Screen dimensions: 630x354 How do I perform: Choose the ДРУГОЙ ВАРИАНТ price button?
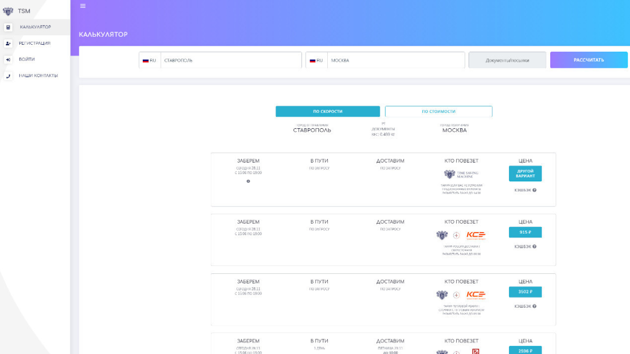[525, 173]
